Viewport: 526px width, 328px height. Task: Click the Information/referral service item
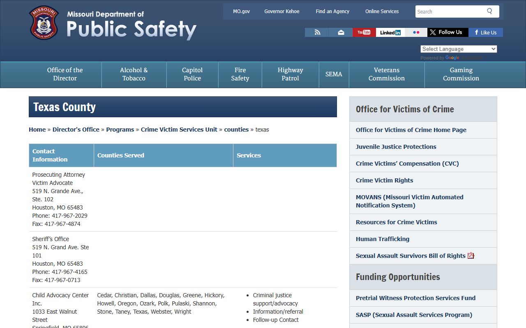[278, 312]
